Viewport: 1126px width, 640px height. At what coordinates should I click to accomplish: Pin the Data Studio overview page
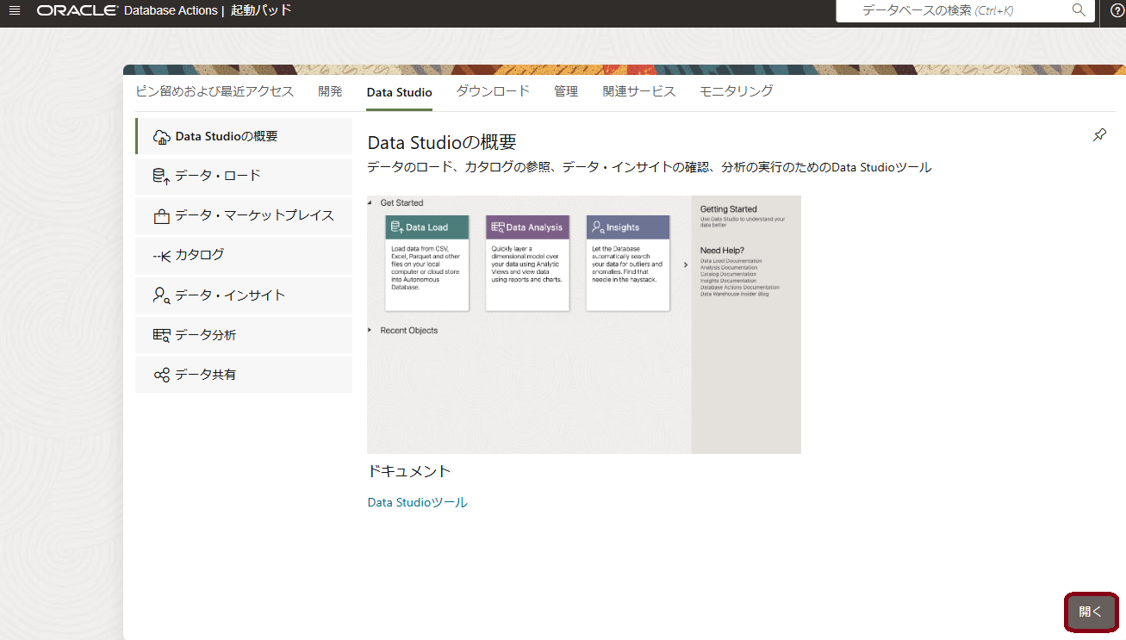(x=1099, y=135)
